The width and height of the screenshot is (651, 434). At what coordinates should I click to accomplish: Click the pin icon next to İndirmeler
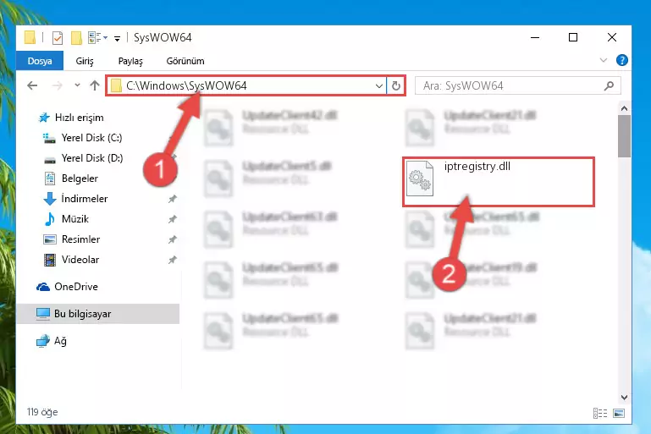(173, 199)
